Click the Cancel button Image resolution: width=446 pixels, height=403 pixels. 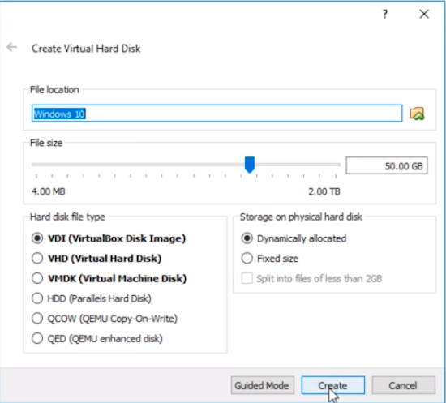pyautogui.click(x=403, y=385)
